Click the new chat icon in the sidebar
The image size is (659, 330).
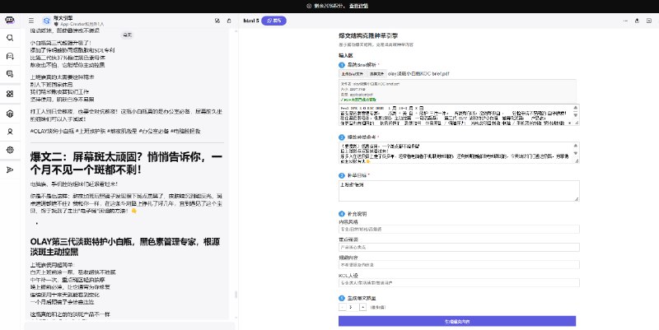click(10, 56)
